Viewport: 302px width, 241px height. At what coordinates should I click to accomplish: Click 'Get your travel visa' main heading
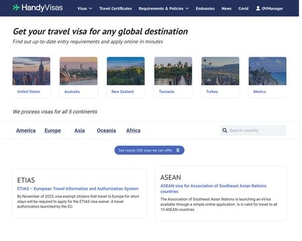click(x=101, y=31)
